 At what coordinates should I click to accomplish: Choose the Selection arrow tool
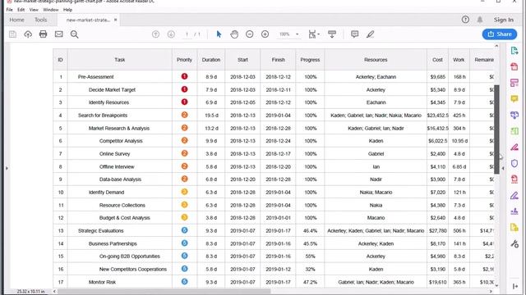click(219, 34)
